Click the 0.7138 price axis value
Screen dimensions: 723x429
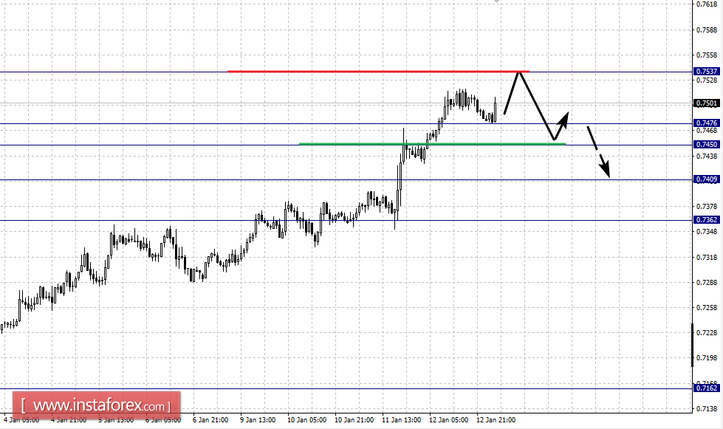pos(707,409)
